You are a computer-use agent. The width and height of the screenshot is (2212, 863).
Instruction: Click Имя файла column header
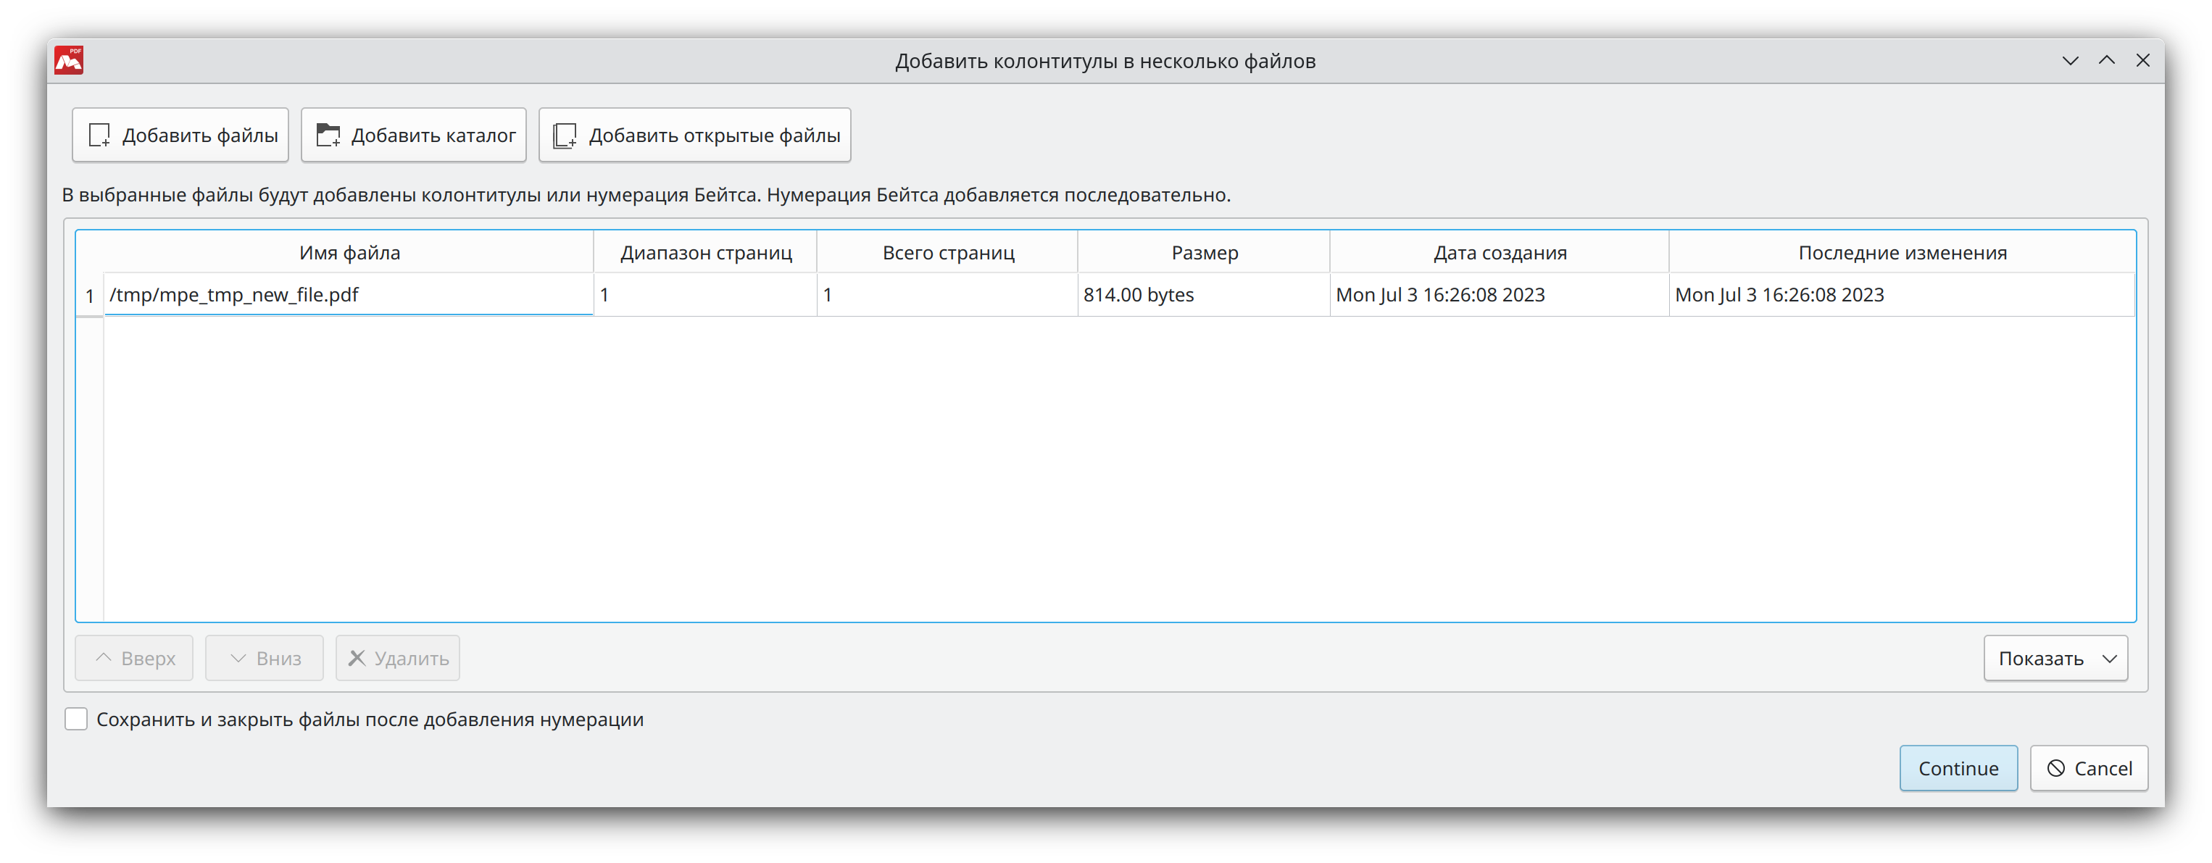pyautogui.click(x=349, y=252)
